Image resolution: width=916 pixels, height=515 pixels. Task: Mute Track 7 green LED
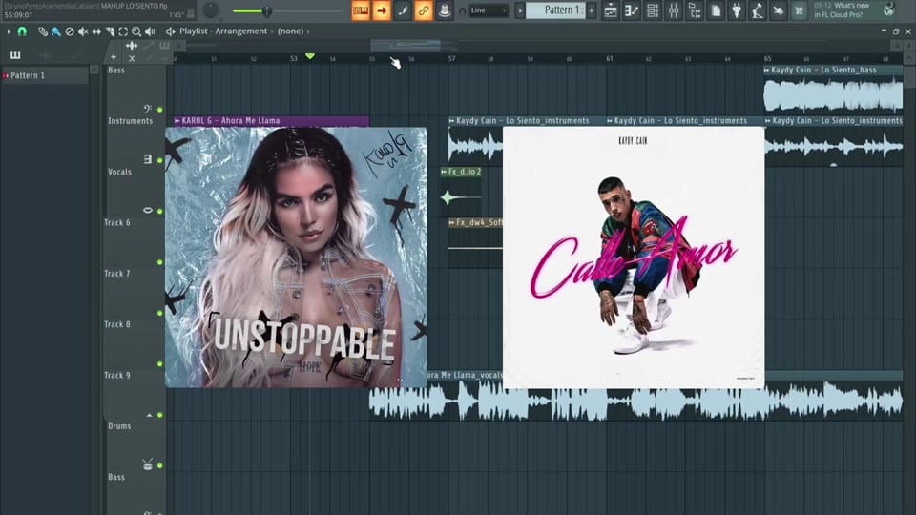160,313
